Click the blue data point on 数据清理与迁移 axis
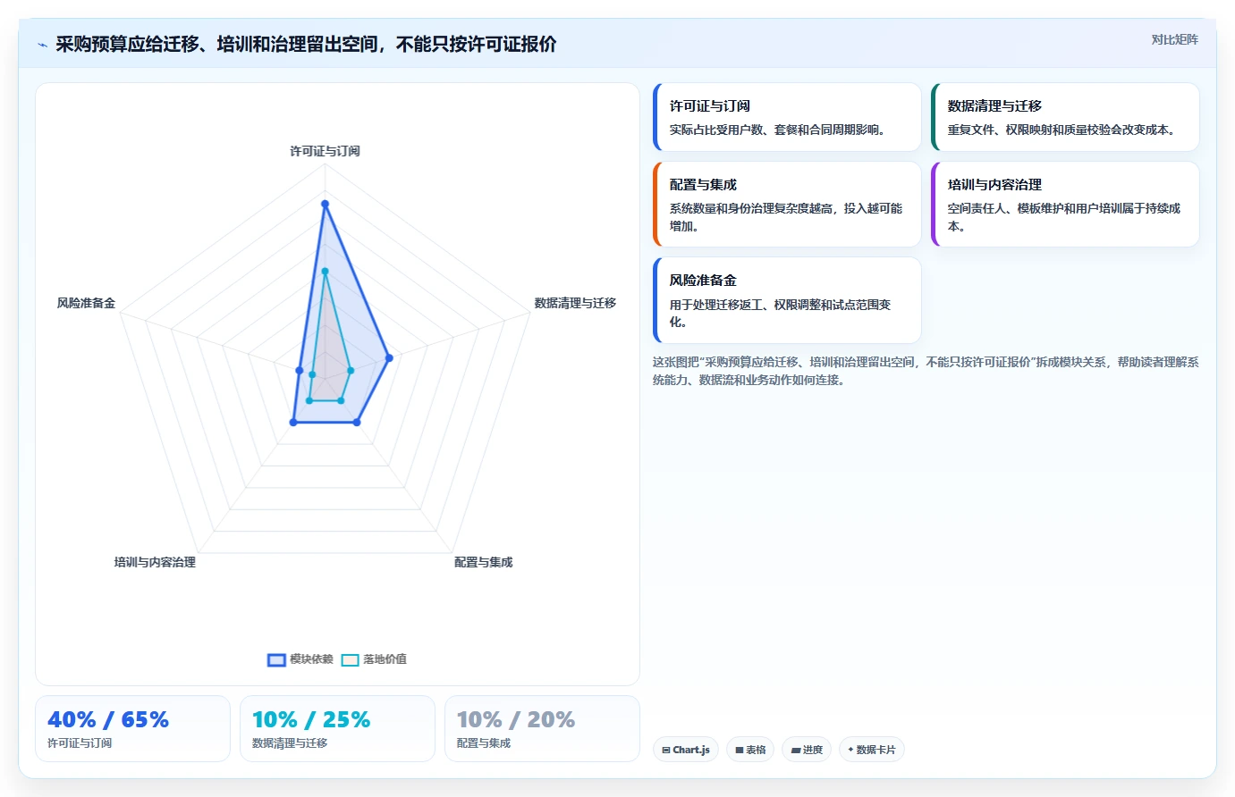Viewport: 1235px width, 797px height. coord(389,358)
